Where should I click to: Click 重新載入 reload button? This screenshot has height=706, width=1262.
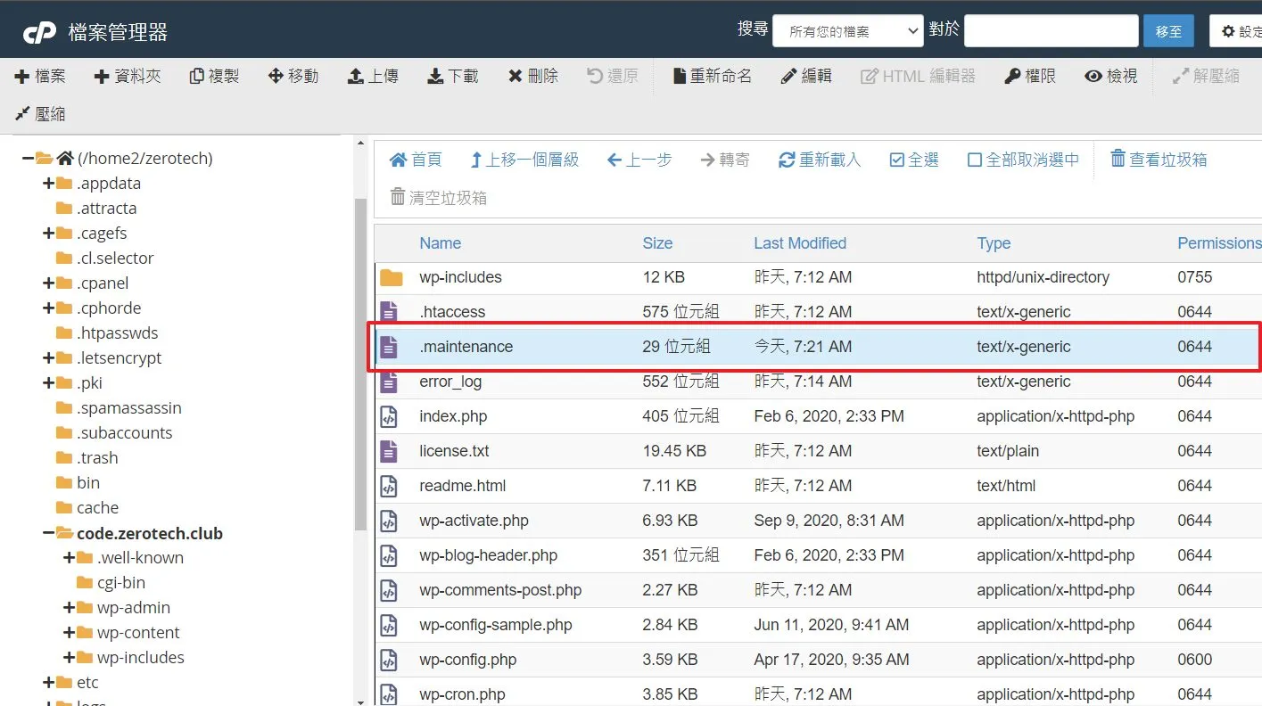click(x=820, y=160)
